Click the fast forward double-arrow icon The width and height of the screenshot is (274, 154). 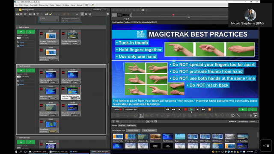[x=203, y=110]
